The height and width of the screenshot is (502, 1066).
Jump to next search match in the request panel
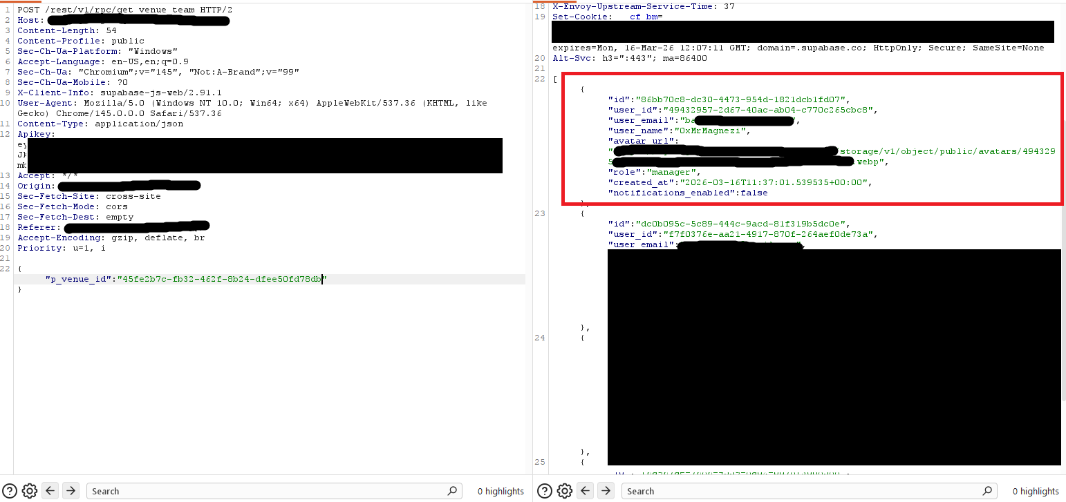click(x=71, y=491)
